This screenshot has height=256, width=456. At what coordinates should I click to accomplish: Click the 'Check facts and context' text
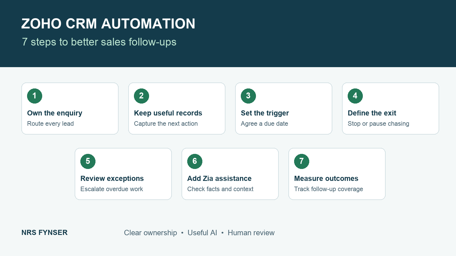(220, 189)
